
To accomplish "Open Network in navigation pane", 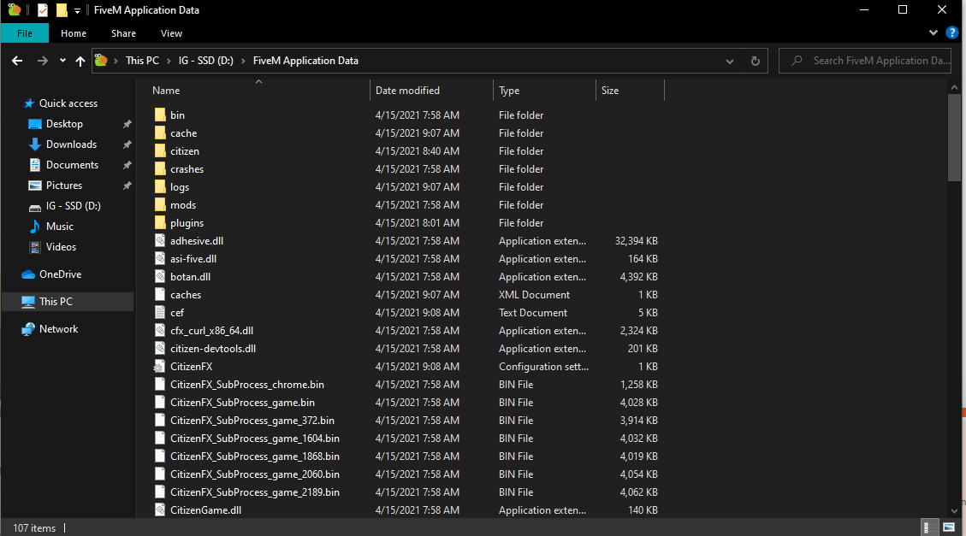I will (58, 329).
